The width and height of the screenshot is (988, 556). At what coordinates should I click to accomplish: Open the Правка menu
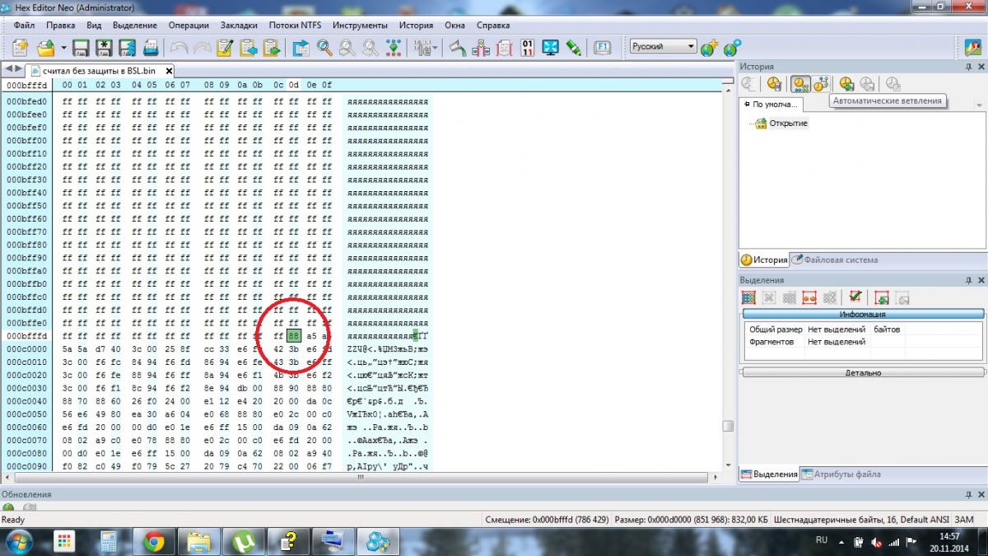tap(61, 25)
